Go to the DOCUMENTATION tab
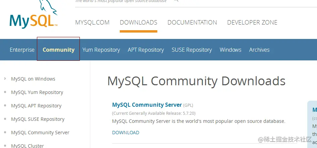 [x=192, y=22]
